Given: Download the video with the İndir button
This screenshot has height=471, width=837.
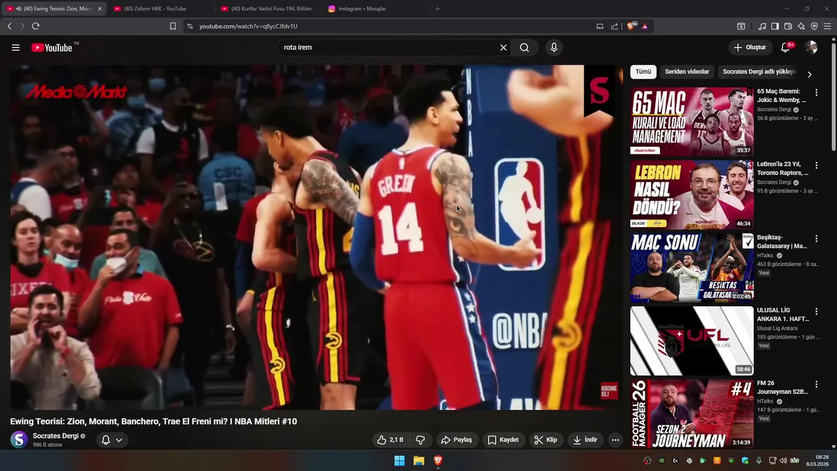Looking at the screenshot, I should coord(585,440).
